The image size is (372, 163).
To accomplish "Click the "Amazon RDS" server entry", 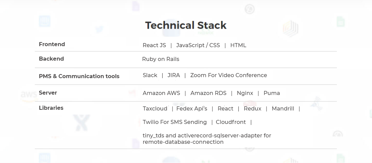I will 208,93.
